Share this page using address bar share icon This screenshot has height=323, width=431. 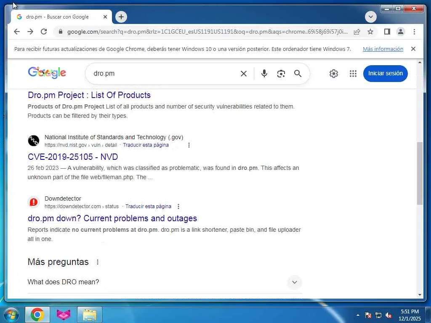357,32
